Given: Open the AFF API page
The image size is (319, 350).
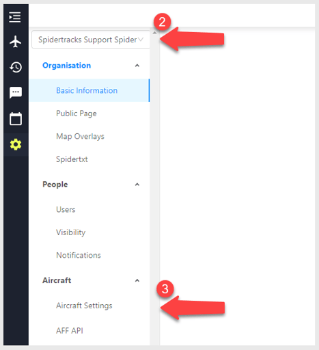Looking at the screenshot, I should [89, 331].
